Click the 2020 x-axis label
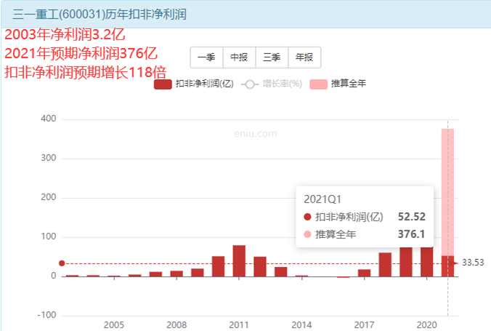Viewport: 491px width, 331px height. coord(427,324)
